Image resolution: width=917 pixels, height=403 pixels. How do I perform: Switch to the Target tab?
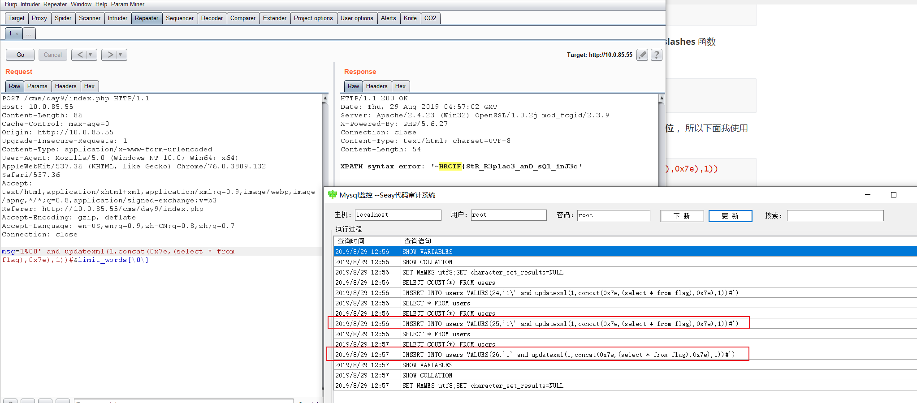17,18
